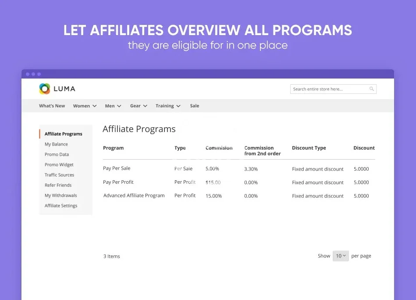Open Promo Data sidebar link
Image resolution: width=416 pixels, height=300 pixels.
click(57, 154)
